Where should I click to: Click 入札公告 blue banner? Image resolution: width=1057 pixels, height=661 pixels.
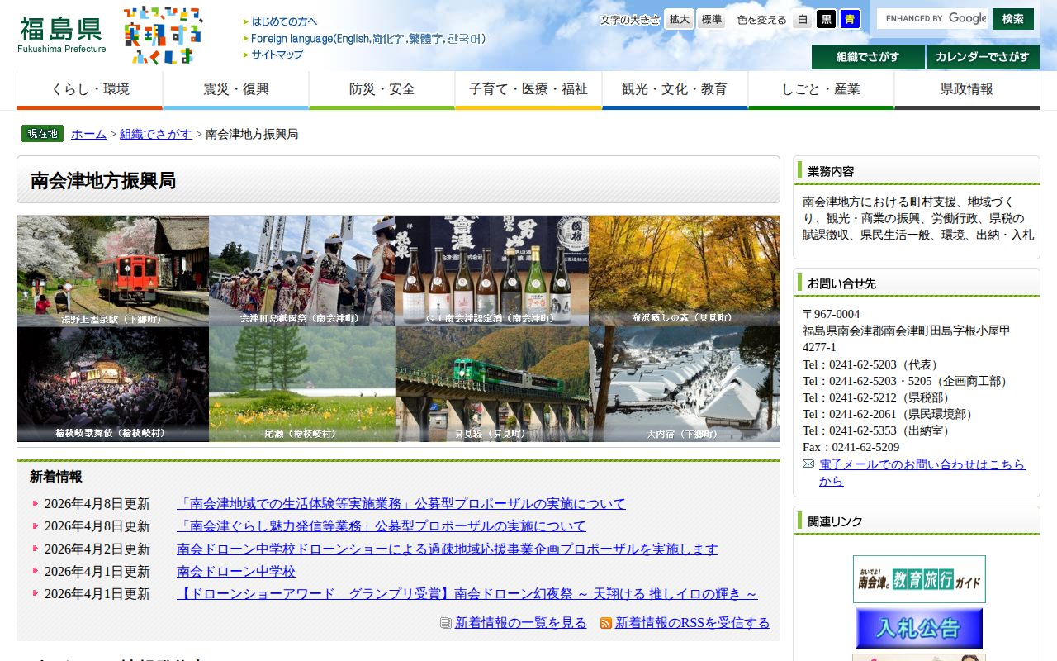point(919,629)
